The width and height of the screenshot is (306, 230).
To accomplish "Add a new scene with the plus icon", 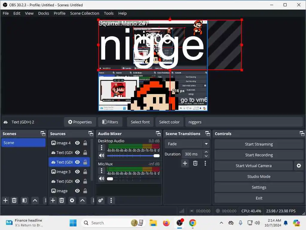I will [5, 200].
